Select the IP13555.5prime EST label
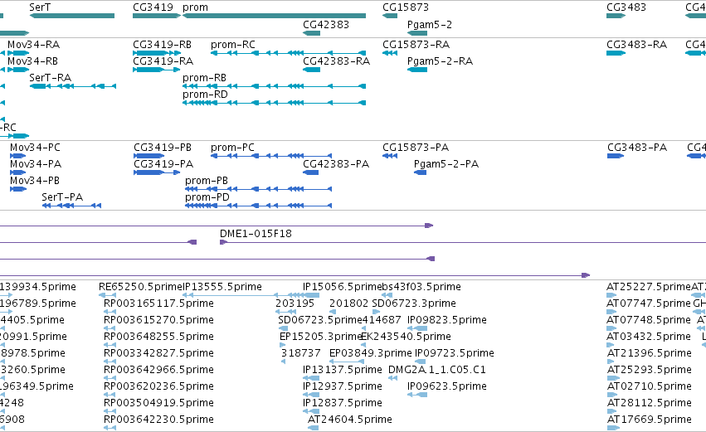Image resolution: width=706 pixels, height=432 pixels. [x=222, y=287]
